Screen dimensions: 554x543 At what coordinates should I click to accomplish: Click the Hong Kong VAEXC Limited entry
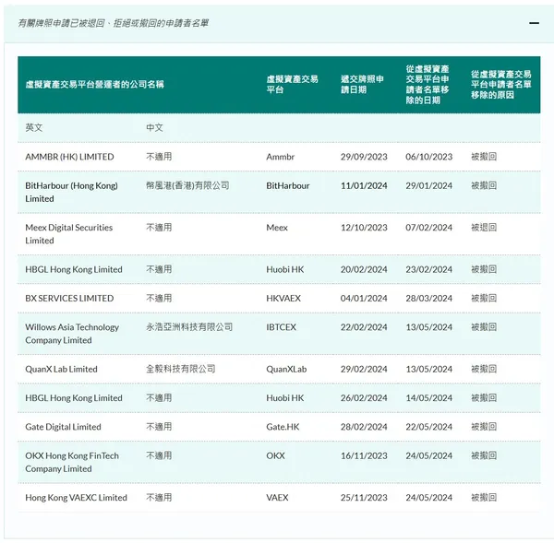coord(76,498)
